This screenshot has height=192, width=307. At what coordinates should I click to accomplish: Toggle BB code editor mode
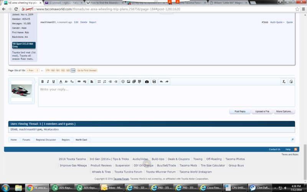click(x=291, y=81)
